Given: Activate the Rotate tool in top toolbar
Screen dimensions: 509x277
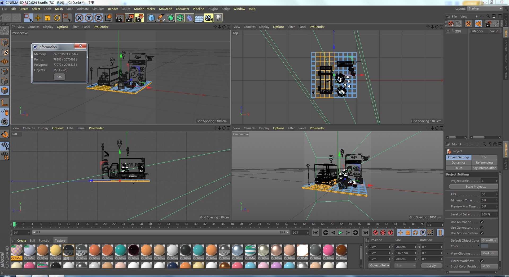Looking at the screenshot, I should pyautogui.click(x=57, y=18).
